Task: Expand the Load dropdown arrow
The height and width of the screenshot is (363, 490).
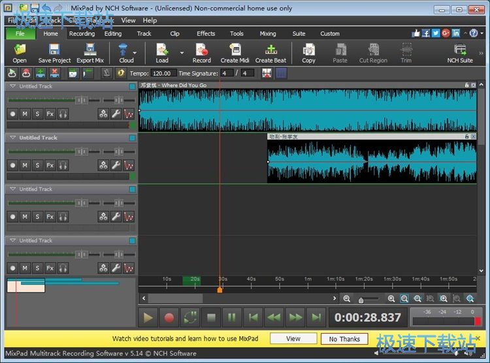Action: (182, 52)
